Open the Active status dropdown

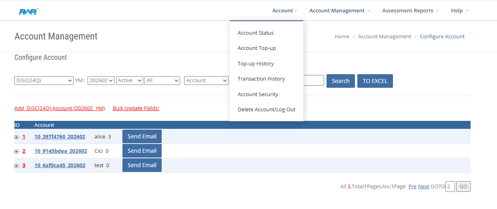(x=130, y=81)
